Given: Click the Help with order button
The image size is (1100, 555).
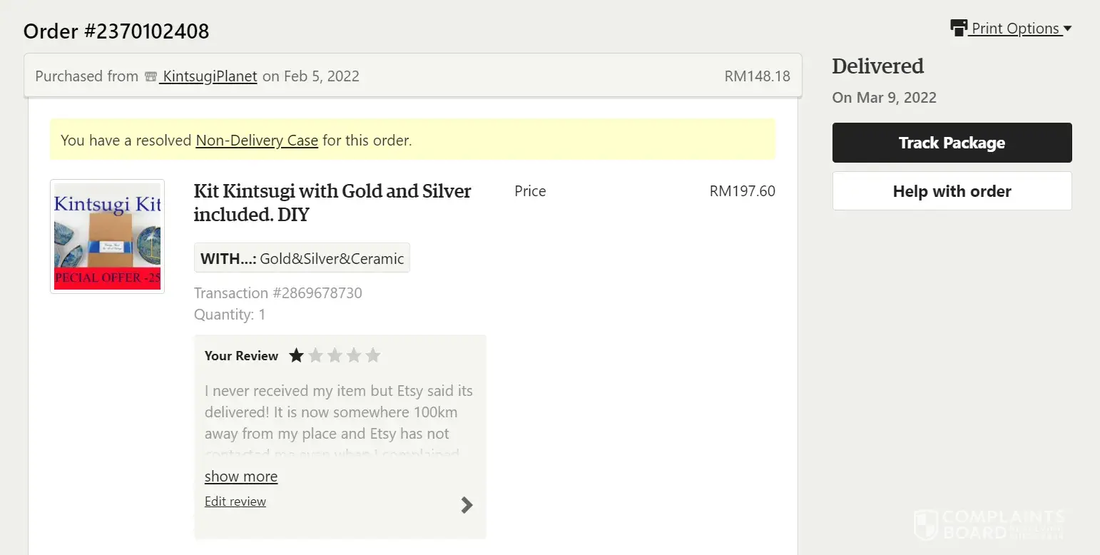Looking at the screenshot, I should click(952, 191).
